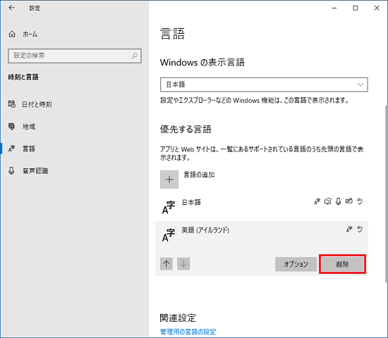Click handwriting icon on 日本語 row

tap(349, 201)
